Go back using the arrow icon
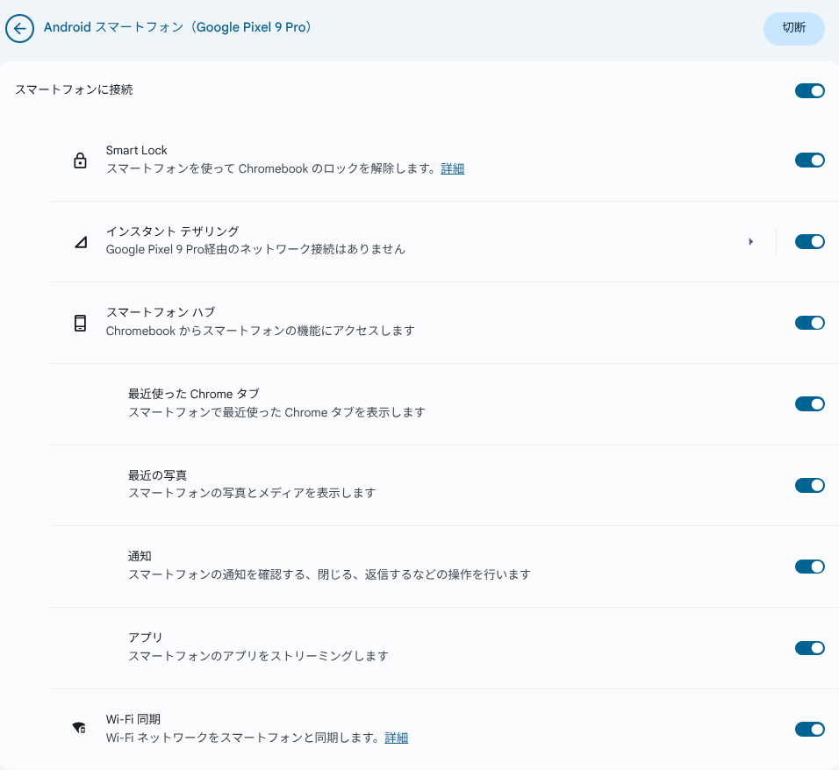Viewport: 839px width, 770px height. pyautogui.click(x=20, y=28)
